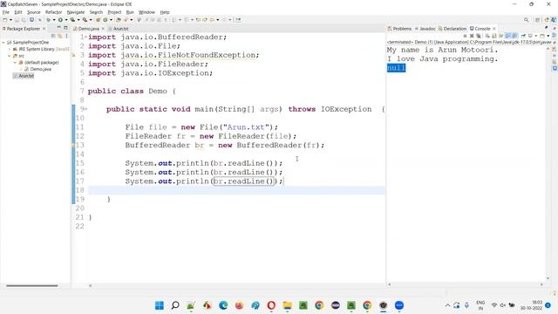Switch to the Java perspective icon
The height and width of the screenshot is (314, 558).
[x=554, y=20]
